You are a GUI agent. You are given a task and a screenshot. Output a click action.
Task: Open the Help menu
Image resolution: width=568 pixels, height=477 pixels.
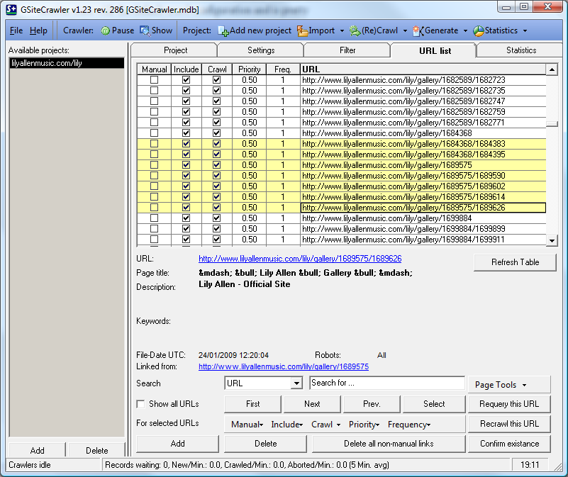(x=38, y=30)
